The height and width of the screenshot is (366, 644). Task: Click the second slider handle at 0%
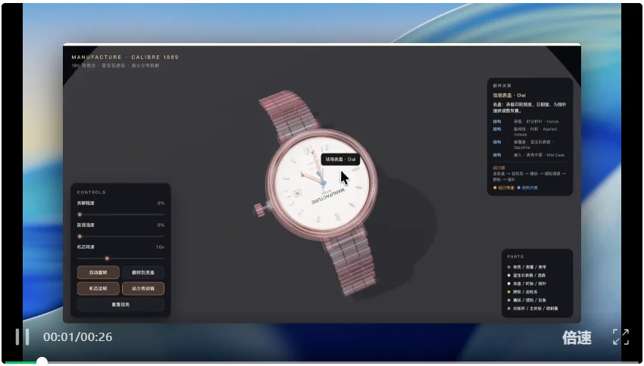(80, 237)
